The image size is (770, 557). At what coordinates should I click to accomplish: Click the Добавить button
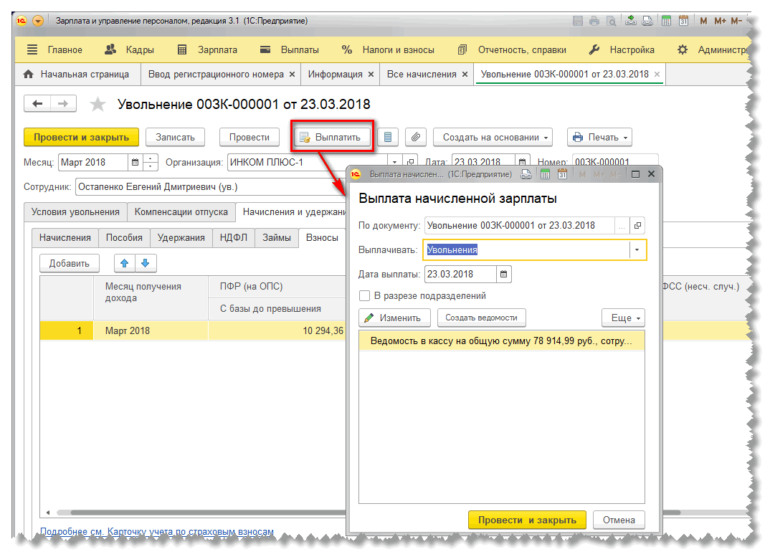[70, 263]
